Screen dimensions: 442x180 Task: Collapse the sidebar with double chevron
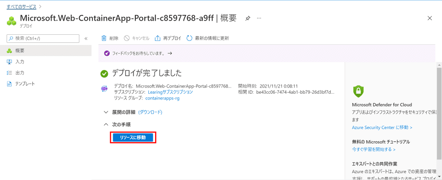point(86,38)
